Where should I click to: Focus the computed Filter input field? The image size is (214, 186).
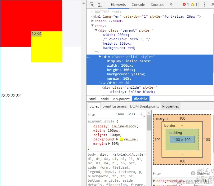pyautogui.click(x=171, y=174)
